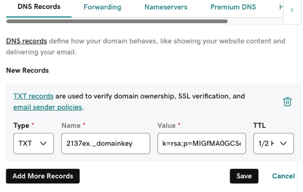303x192 pixels.
Task: Open the TTL dropdown showing 1/2 Hour
Action: [x=273, y=144]
